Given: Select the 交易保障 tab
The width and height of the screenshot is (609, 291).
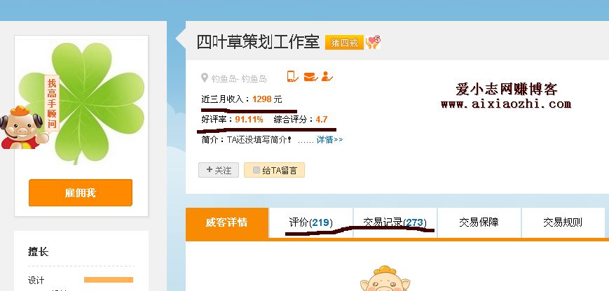Looking at the screenshot, I should pyautogui.click(x=479, y=222).
